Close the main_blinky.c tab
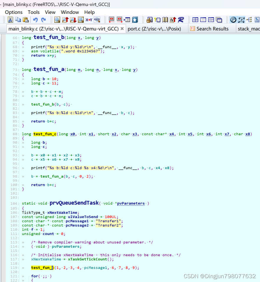The width and height of the screenshot is (260, 282). (122, 29)
